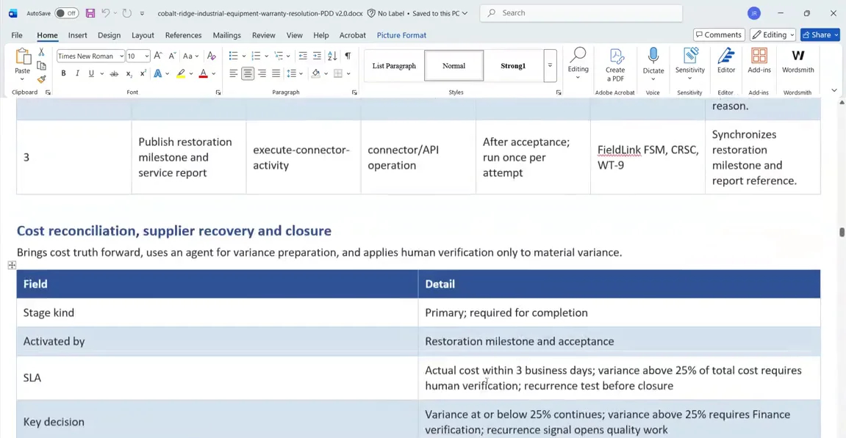Decrease paragraph indent

pyautogui.click(x=303, y=56)
